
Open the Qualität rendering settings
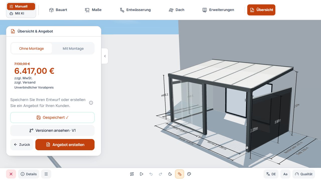click(x=304, y=174)
